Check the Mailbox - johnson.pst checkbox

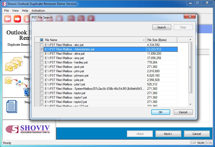coord(41,76)
